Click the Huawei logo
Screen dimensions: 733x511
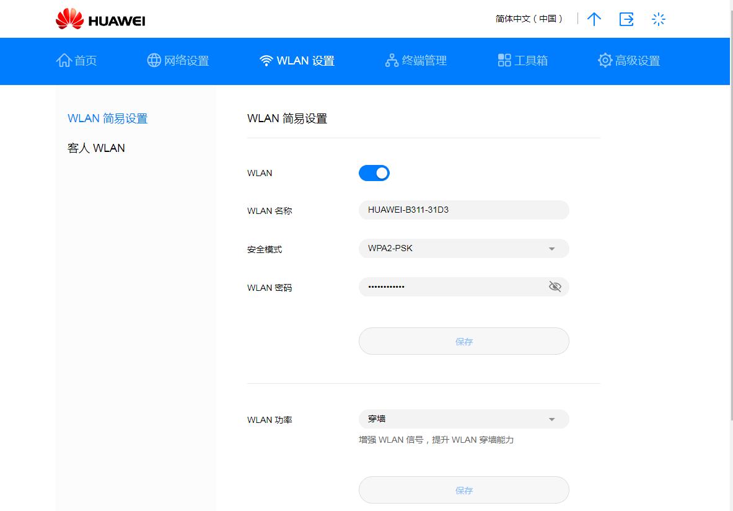click(100, 19)
